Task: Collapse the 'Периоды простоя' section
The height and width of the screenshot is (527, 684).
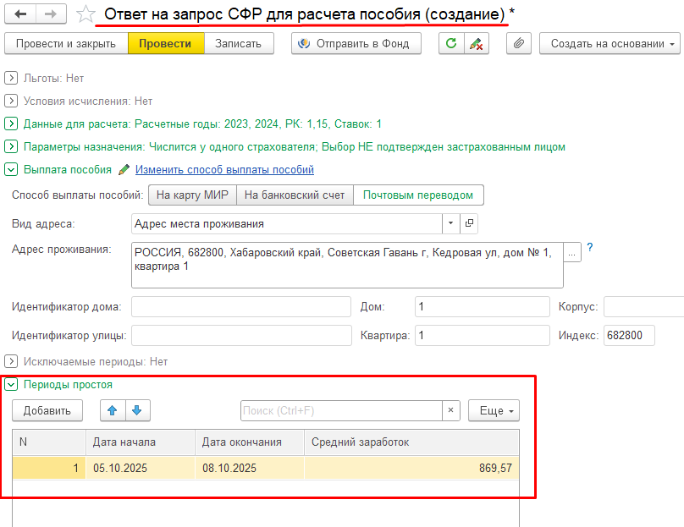Action: coord(11,384)
